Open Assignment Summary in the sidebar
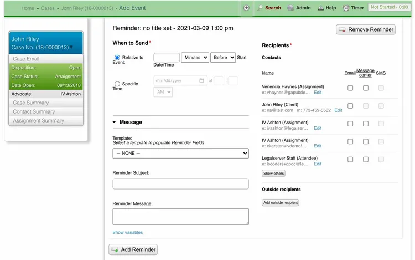The height and width of the screenshot is (260, 415). pyautogui.click(x=46, y=121)
